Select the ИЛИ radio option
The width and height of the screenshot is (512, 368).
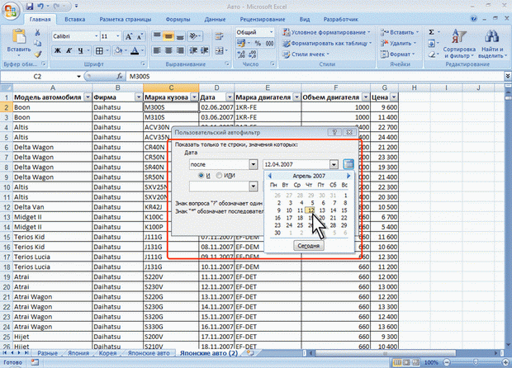click(x=219, y=176)
